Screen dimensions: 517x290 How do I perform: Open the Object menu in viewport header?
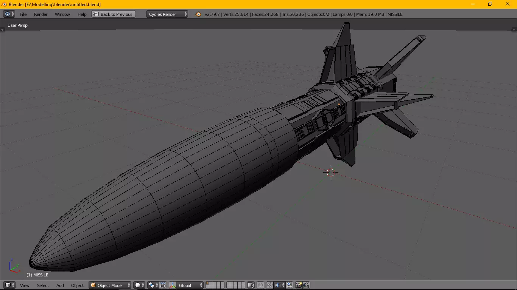point(78,285)
